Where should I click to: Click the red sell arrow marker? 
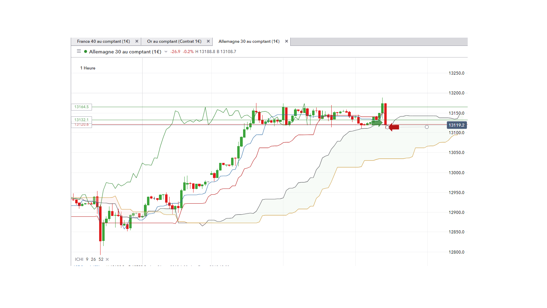(x=394, y=127)
